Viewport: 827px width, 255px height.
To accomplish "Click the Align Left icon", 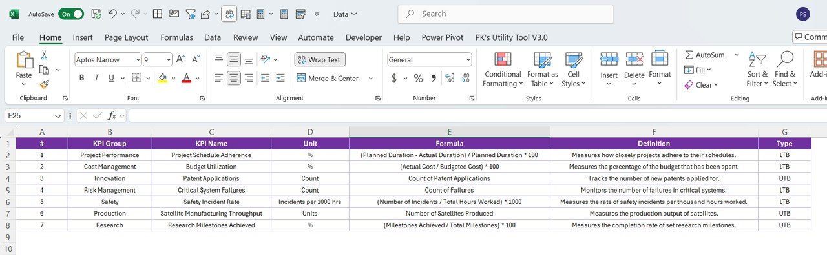I will tap(218, 78).
